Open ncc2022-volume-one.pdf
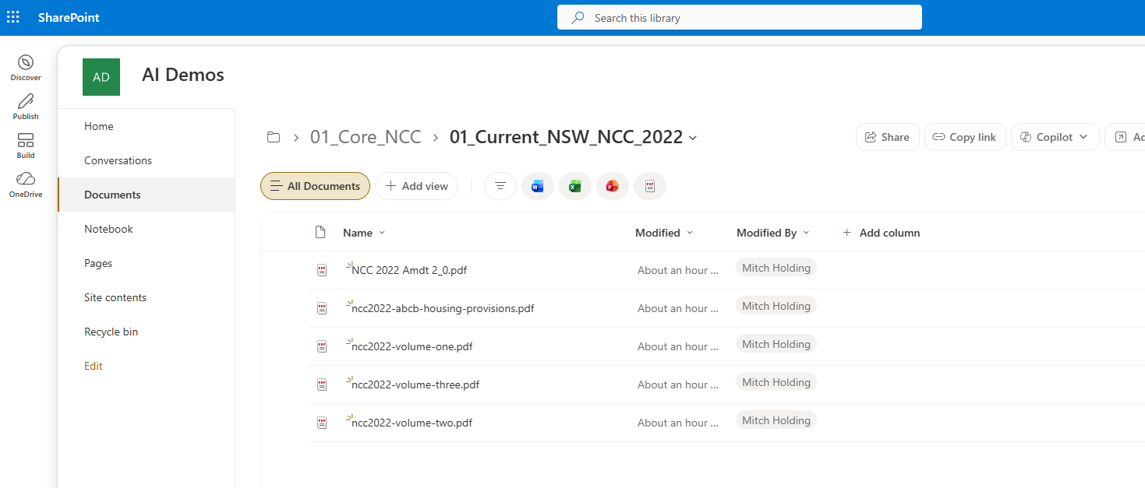This screenshot has width=1145, height=488. 412,346
